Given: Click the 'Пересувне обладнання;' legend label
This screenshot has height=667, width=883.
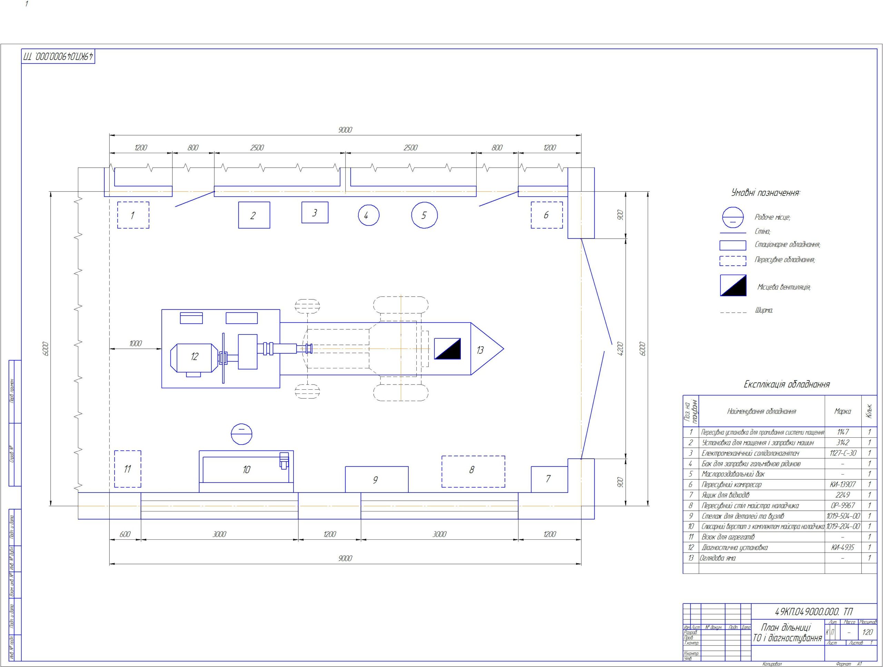Looking at the screenshot, I should [x=785, y=260].
